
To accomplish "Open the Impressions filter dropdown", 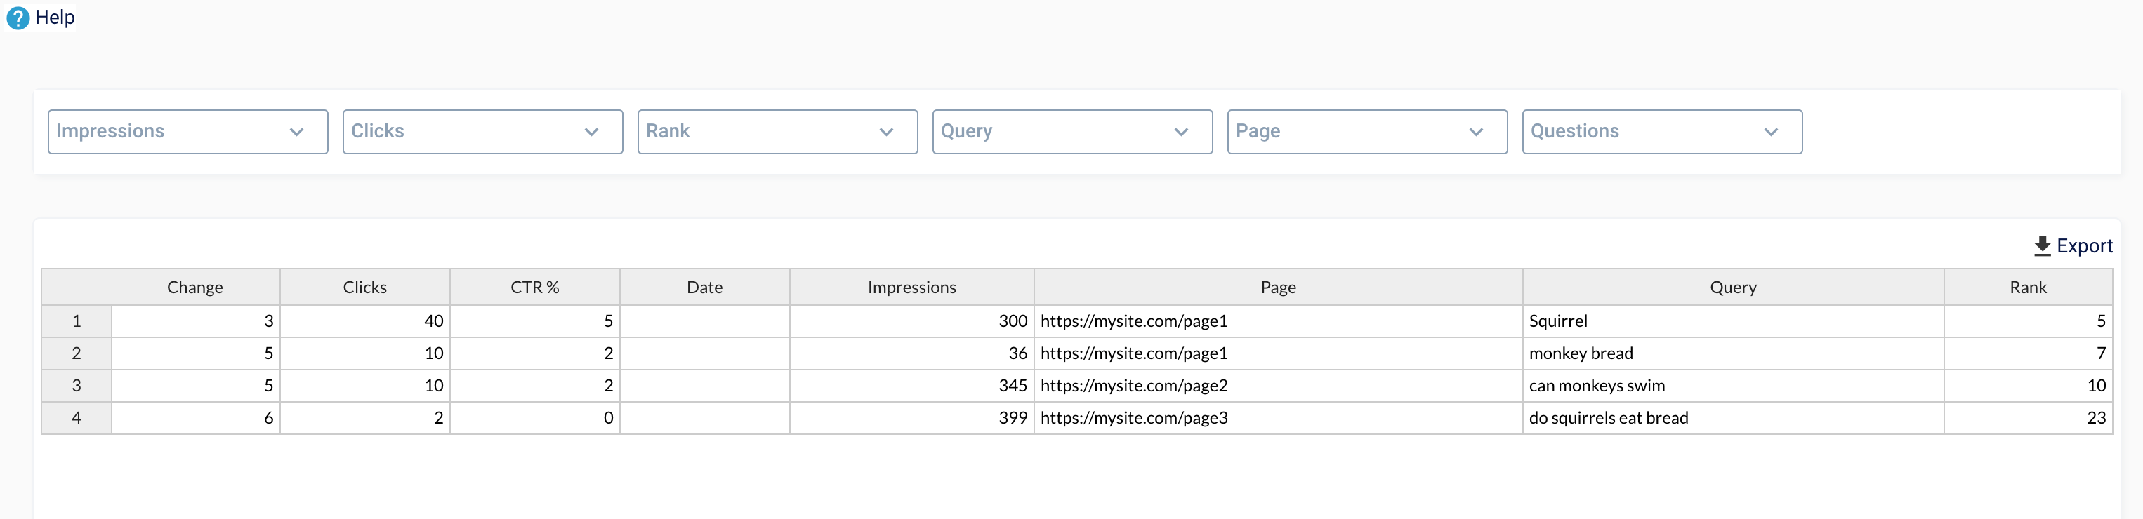I will click(188, 131).
